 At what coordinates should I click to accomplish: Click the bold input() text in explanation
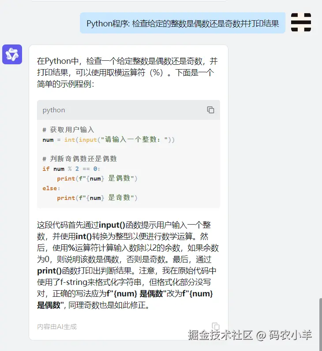[x=112, y=225]
